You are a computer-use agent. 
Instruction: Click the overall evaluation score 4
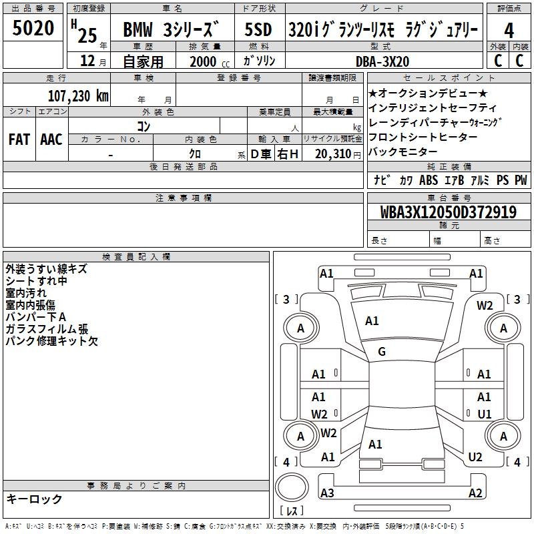coord(509,30)
